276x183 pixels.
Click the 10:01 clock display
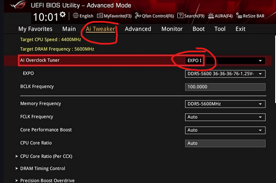click(x=45, y=17)
